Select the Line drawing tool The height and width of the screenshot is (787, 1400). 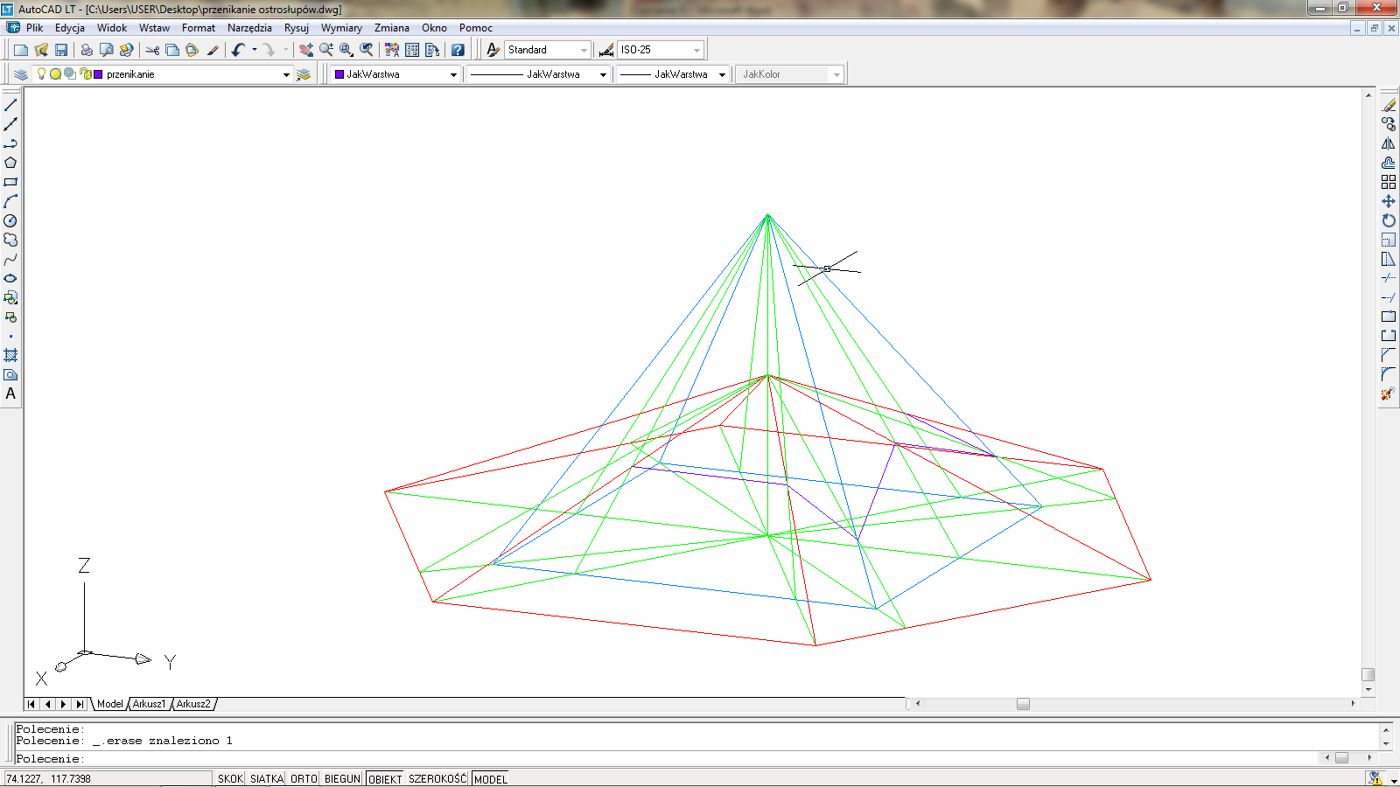click(x=10, y=105)
